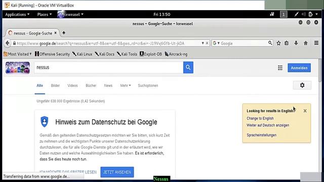This screenshot has width=324, height=182.
Task: Open the Places menu
Action: (x=45, y=15)
